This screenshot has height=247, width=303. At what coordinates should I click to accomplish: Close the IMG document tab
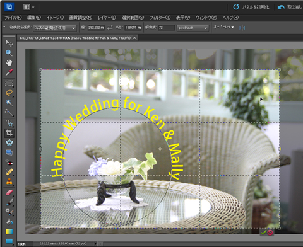pos(134,38)
